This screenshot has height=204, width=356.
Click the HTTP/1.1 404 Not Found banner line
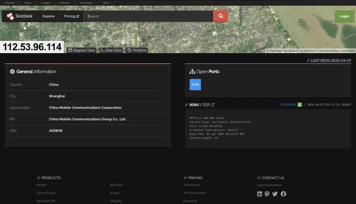coord(207,118)
